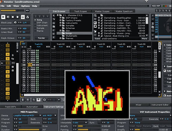Open Instrument Editor tab
The image size is (172, 131).
(x=160, y=105)
